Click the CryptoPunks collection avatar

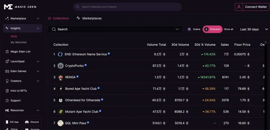[60, 66]
